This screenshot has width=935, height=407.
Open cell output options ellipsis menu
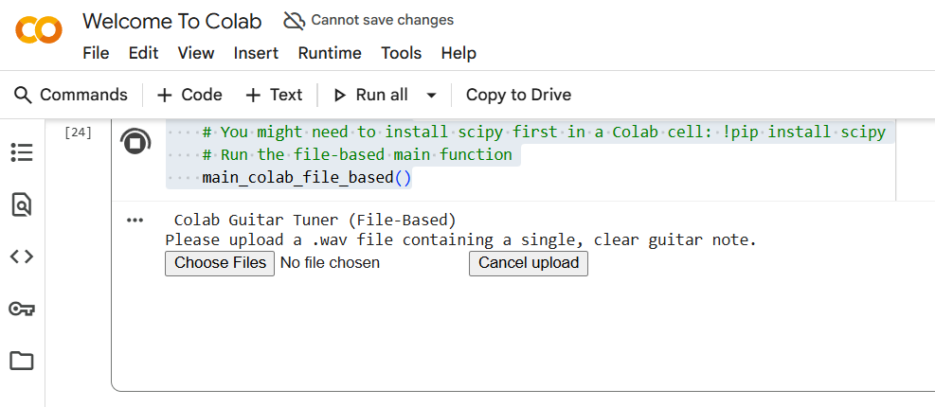point(135,221)
